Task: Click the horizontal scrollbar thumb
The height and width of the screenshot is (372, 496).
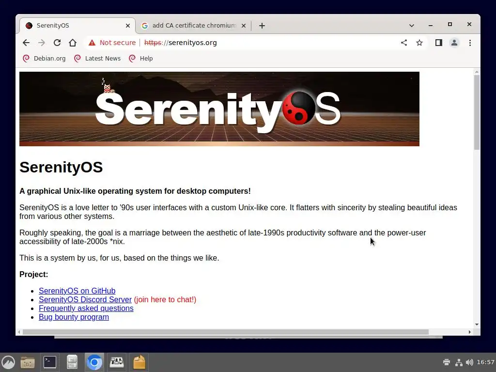Action: pyautogui.click(x=225, y=332)
